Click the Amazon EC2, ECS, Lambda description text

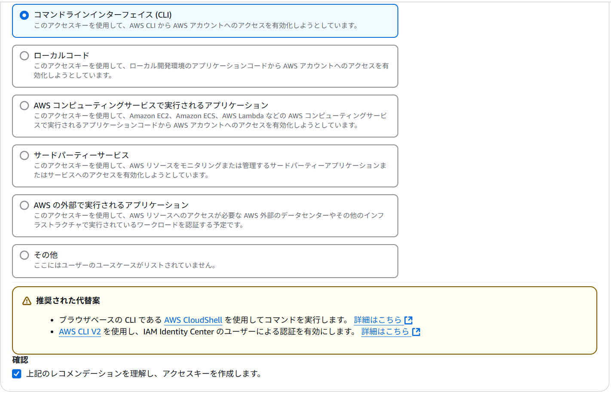pyautogui.click(x=211, y=120)
